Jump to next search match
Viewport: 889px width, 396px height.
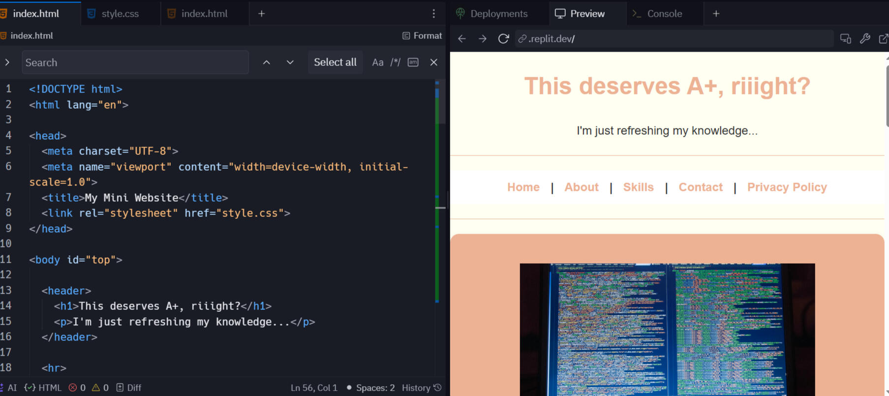tap(290, 62)
